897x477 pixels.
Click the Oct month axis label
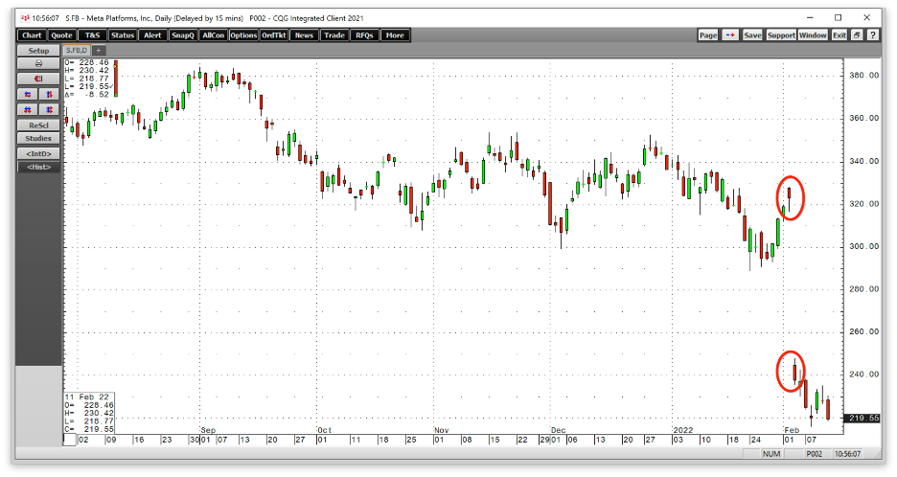(x=324, y=430)
